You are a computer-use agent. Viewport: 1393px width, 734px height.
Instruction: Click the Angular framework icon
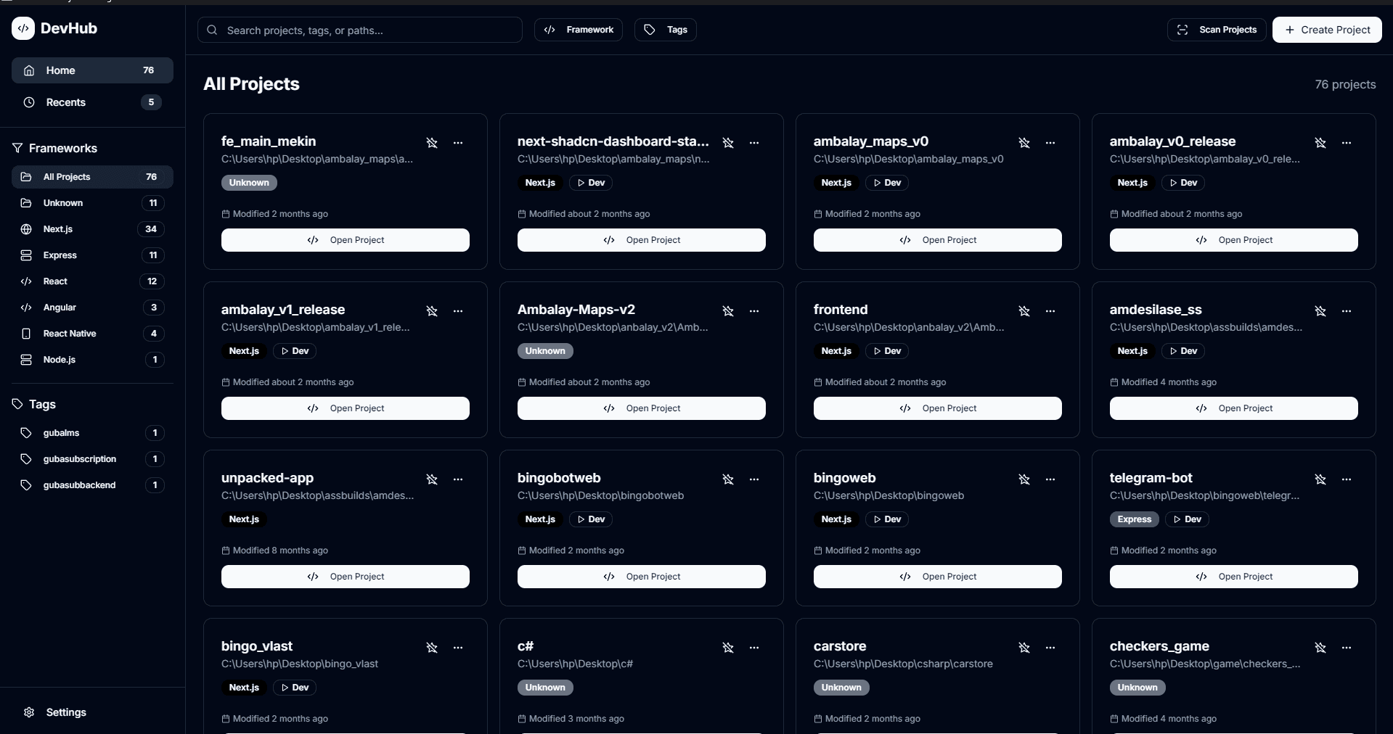(x=26, y=308)
